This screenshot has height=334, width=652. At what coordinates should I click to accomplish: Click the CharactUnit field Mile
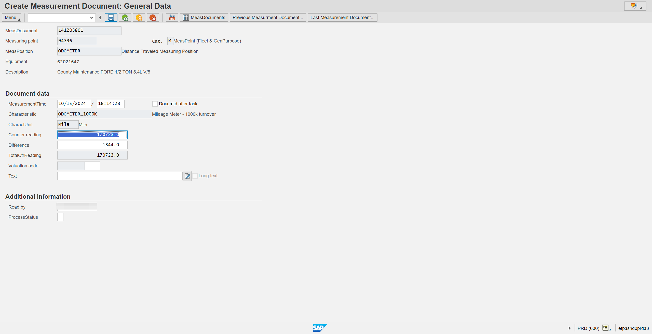(68, 124)
